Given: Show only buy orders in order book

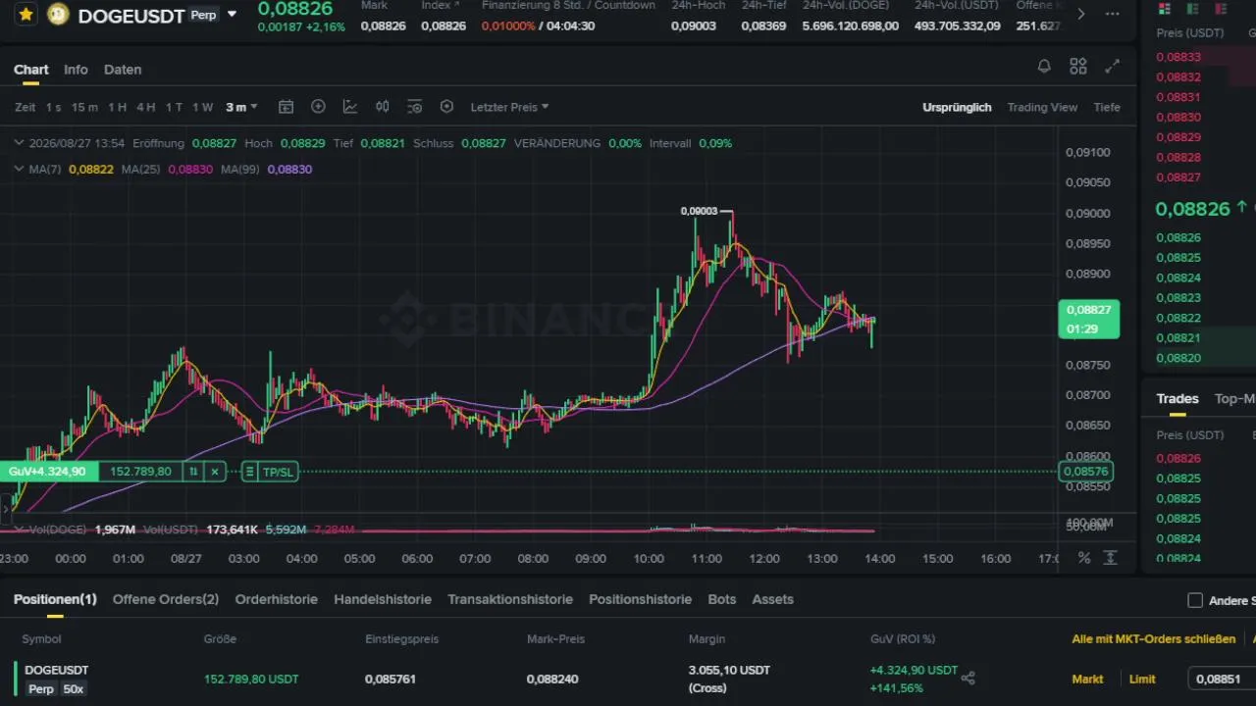Looking at the screenshot, I should click(1192, 9).
